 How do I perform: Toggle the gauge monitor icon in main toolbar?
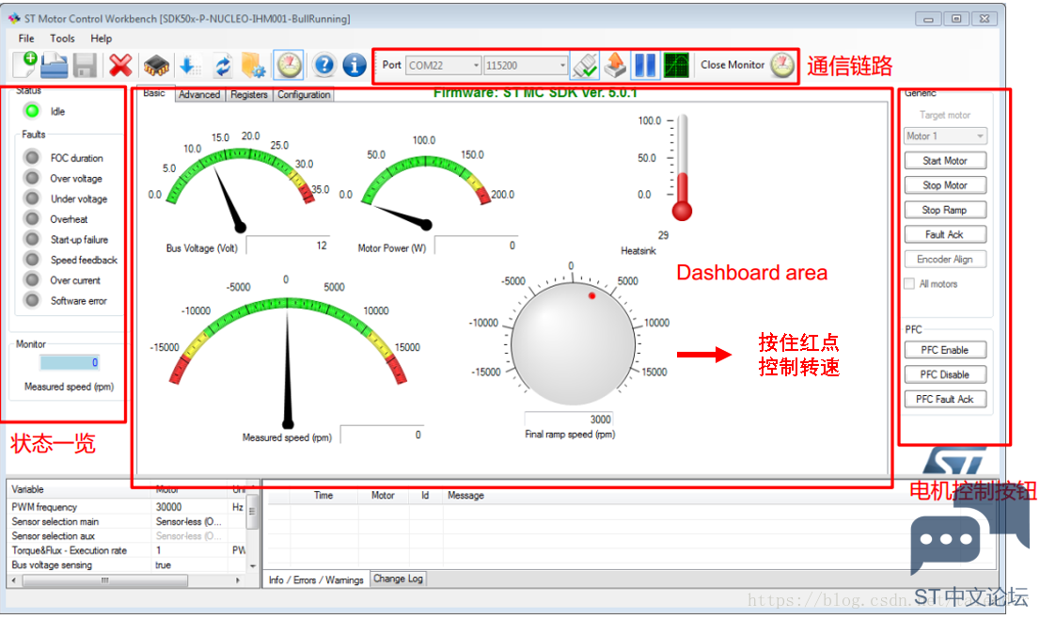click(289, 65)
